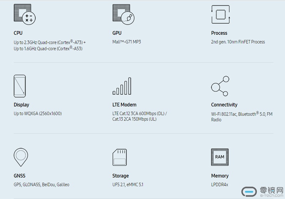
Task: Click the LTE Modem signal bars icon
Action: [x=122, y=86]
